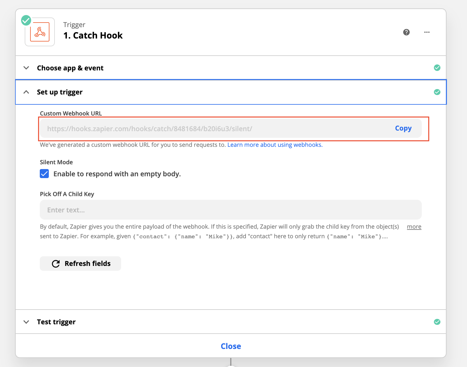Click the Pick Off A Child Key input
This screenshot has height=367, width=467.
pos(231,210)
